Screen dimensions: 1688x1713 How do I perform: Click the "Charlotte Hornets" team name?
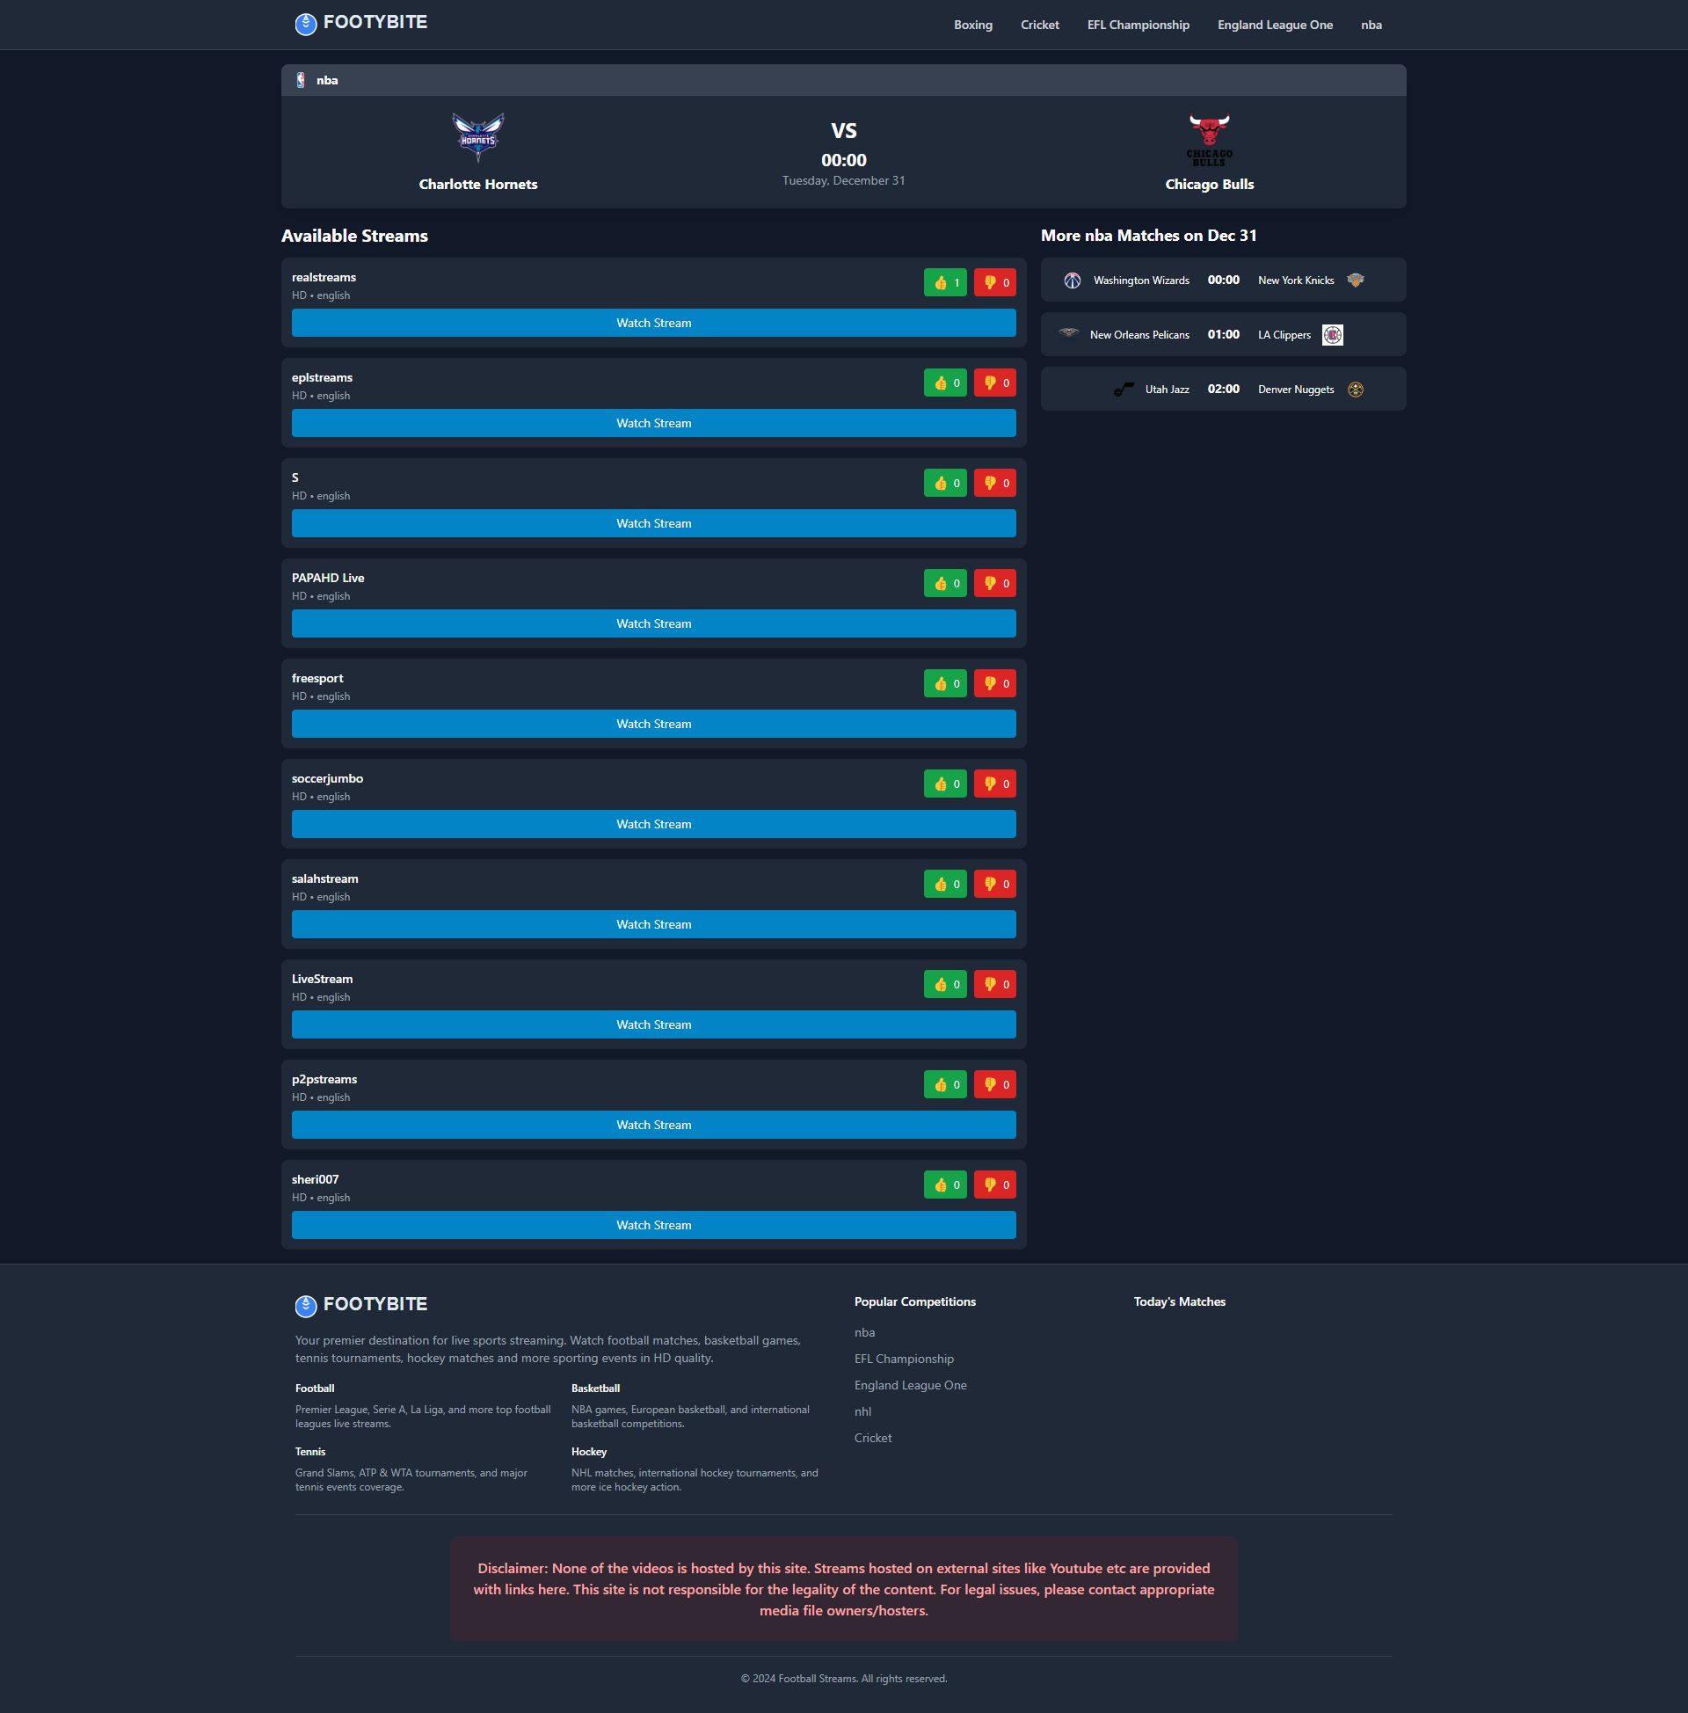(478, 185)
